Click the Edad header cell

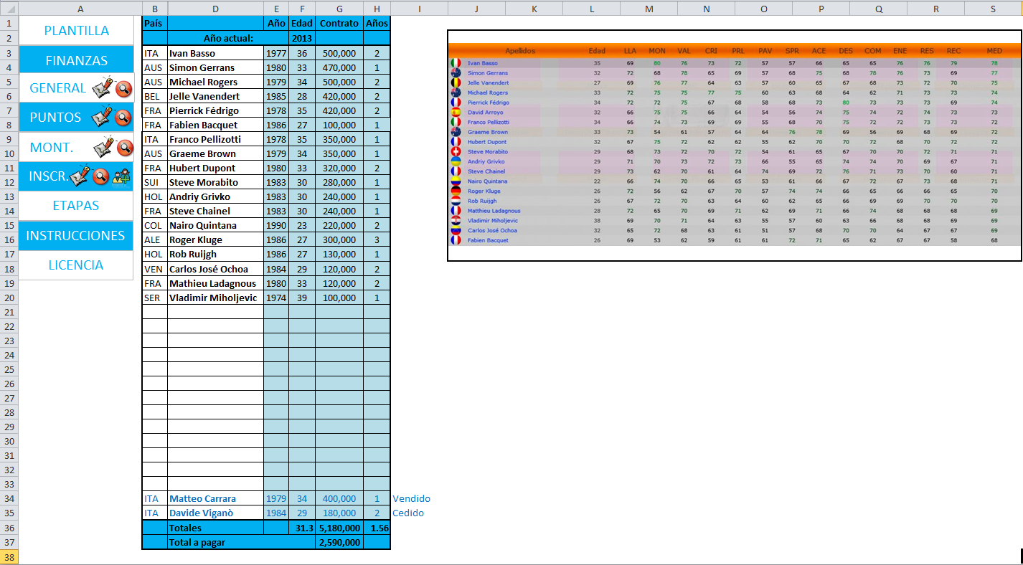pos(302,24)
